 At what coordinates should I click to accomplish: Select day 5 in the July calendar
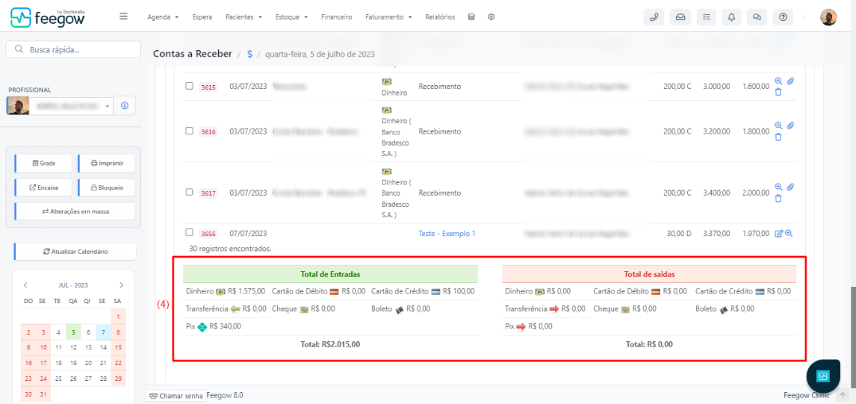click(72, 332)
